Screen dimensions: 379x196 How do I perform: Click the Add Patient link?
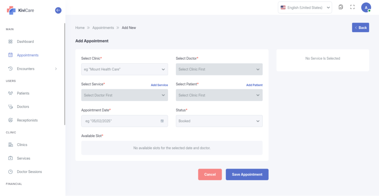254,85
